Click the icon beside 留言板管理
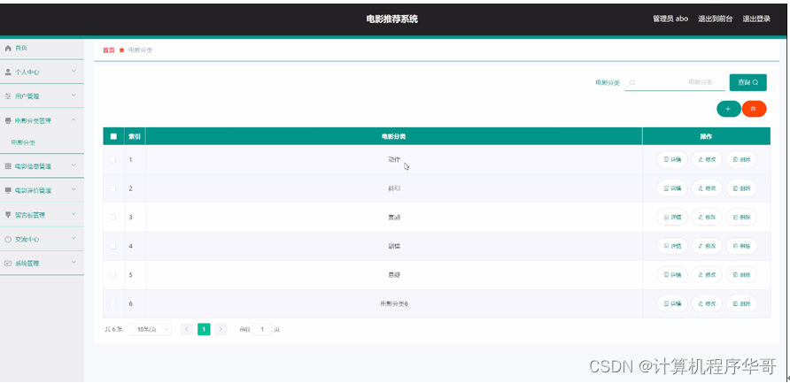 [8, 215]
